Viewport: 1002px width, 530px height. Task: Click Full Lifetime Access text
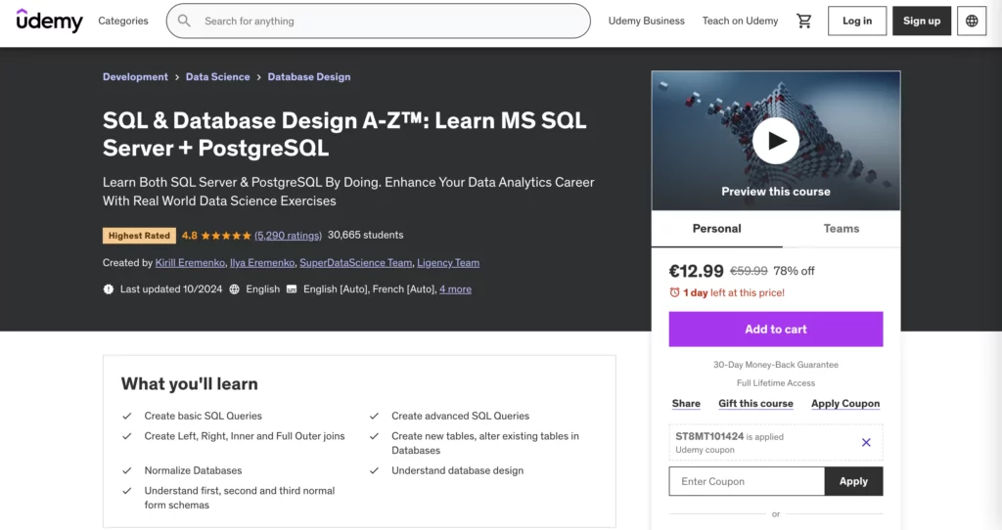coord(776,383)
